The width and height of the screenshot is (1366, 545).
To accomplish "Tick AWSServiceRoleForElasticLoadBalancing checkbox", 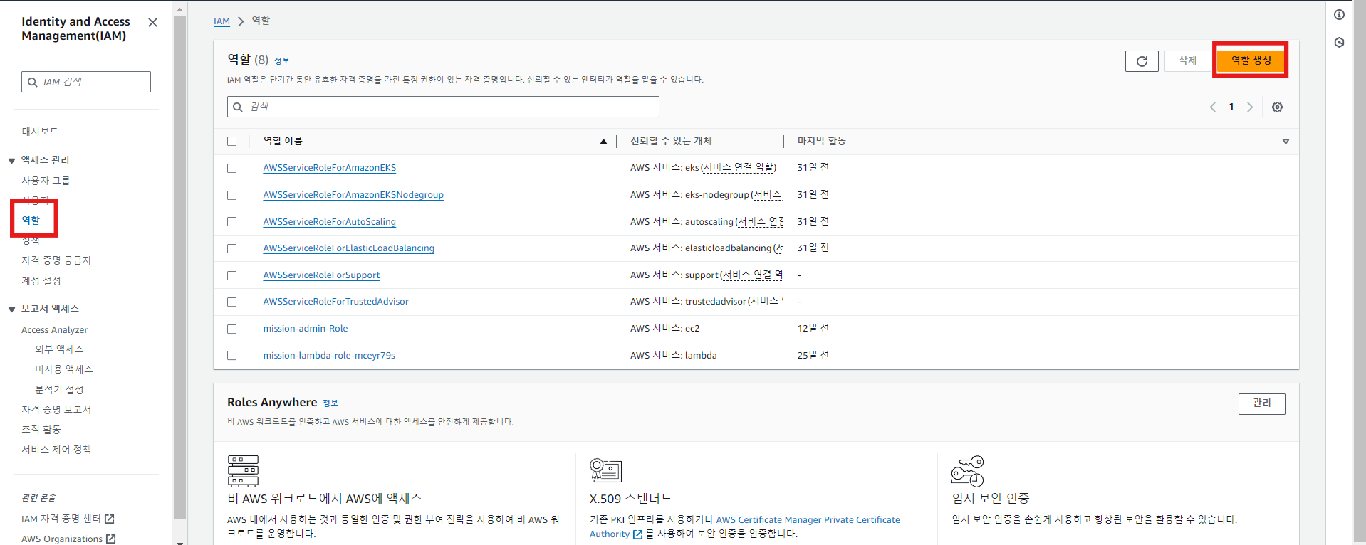I will point(231,249).
